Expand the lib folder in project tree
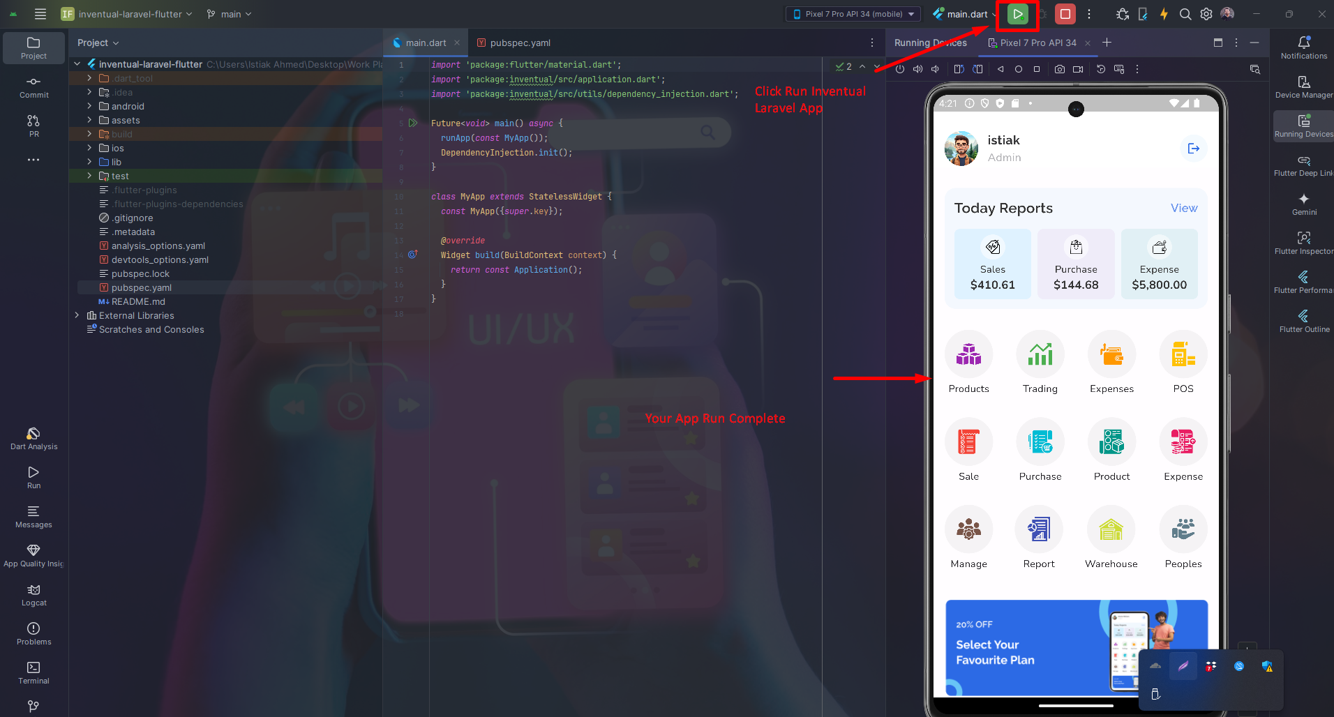 (89, 162)
